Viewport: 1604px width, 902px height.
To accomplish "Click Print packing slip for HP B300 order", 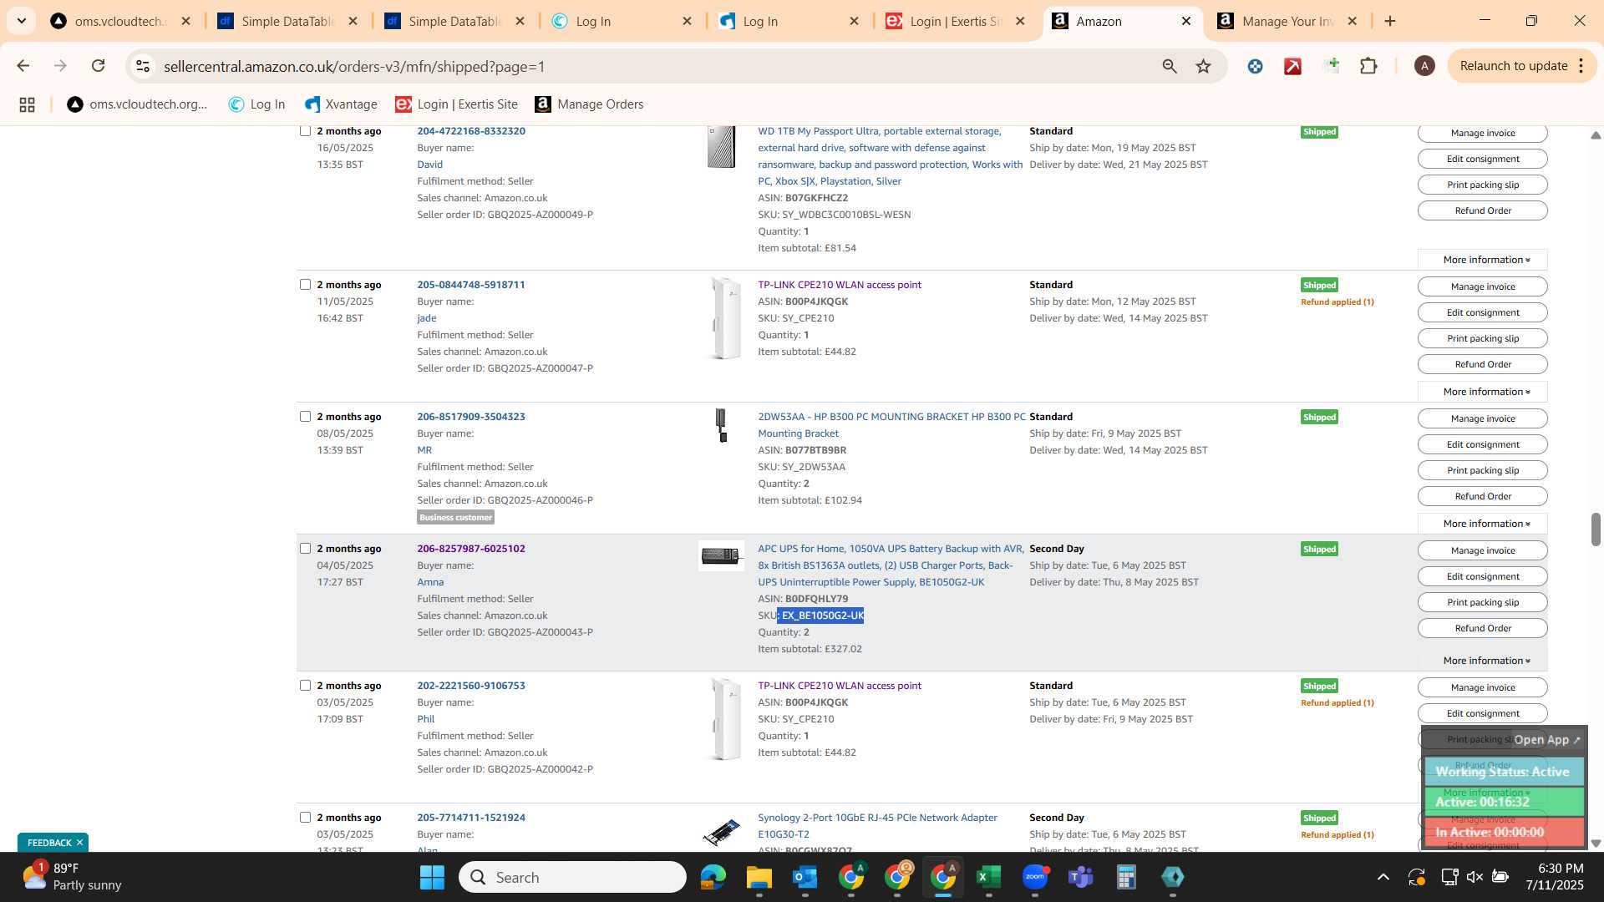I will pyautogui.click(x=1483, y=470).
